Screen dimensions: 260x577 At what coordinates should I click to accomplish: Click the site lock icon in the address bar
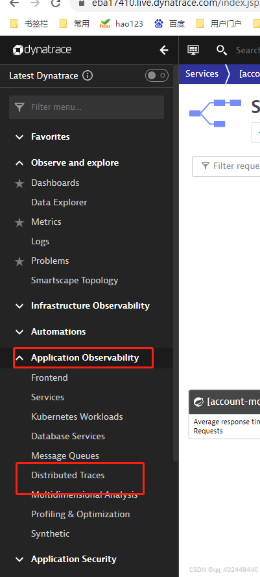pos(82,3)
